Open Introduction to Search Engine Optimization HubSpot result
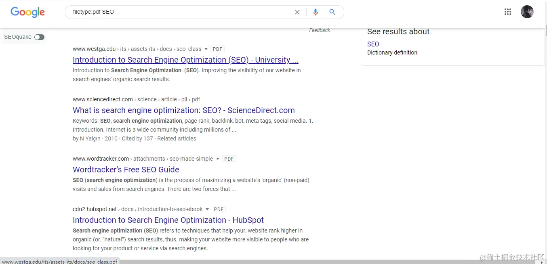 pos(168,220)
